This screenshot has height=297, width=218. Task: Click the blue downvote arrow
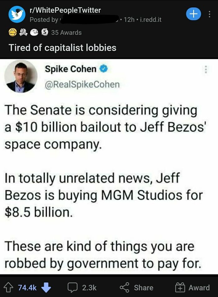47,288
